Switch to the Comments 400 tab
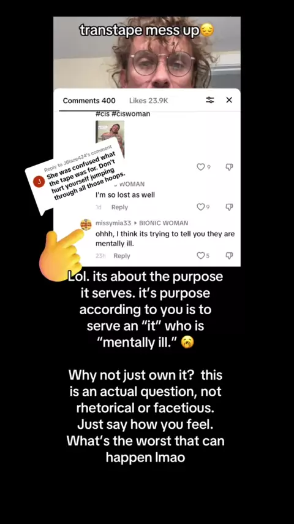The width and height of the screenshot is (294, 524). [89, 101]
